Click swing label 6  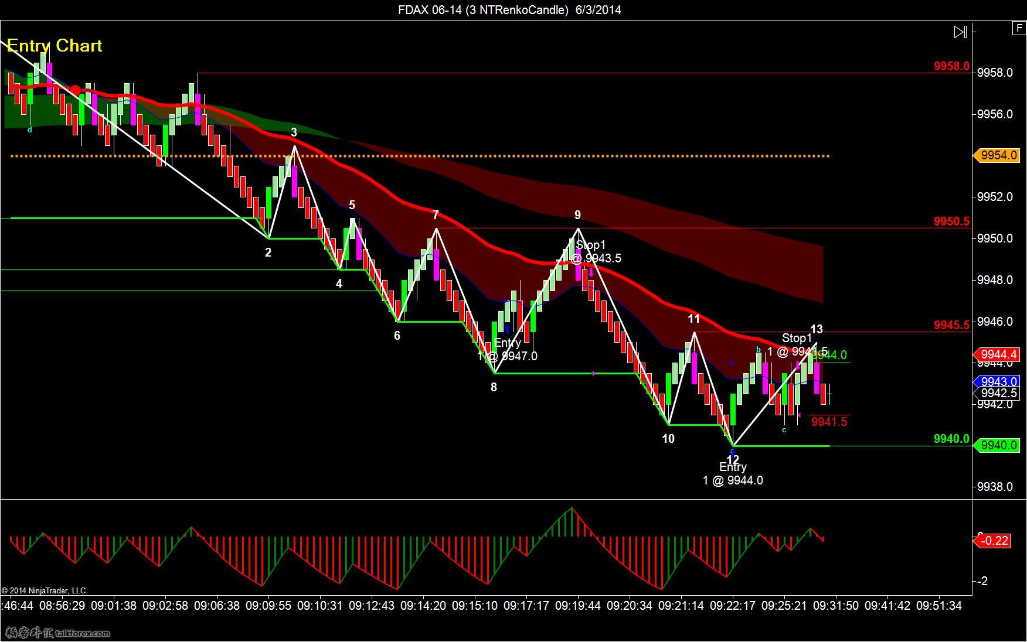pyautogui.click(x=397, y=336)
